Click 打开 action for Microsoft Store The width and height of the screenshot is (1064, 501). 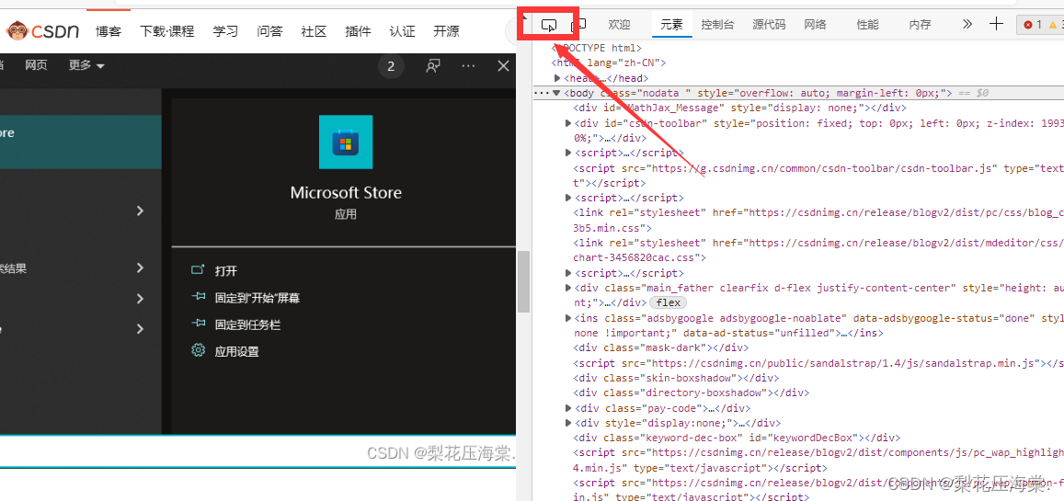[226, 271]
